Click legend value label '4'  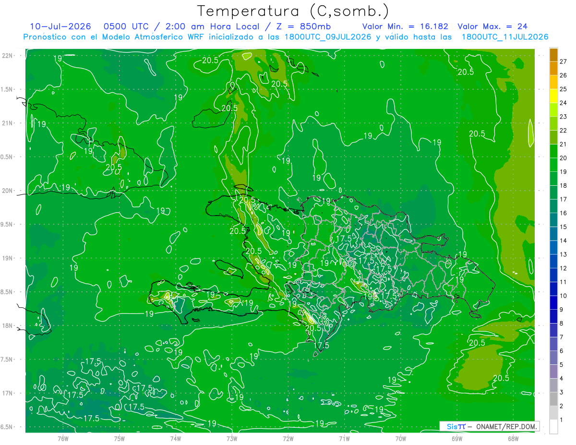562,379
